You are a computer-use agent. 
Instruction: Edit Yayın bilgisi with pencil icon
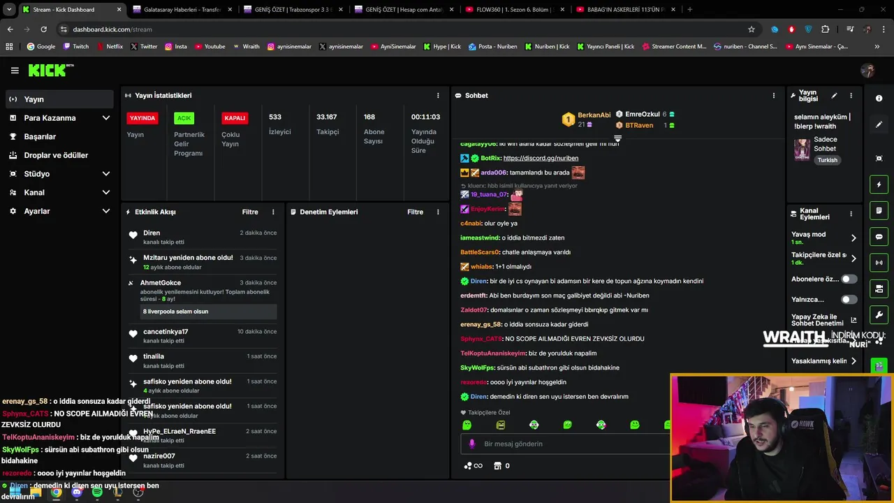834,96
